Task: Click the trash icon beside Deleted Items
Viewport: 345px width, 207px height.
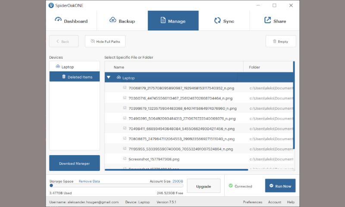Action: pyautogui.click(x=64, y=77)
